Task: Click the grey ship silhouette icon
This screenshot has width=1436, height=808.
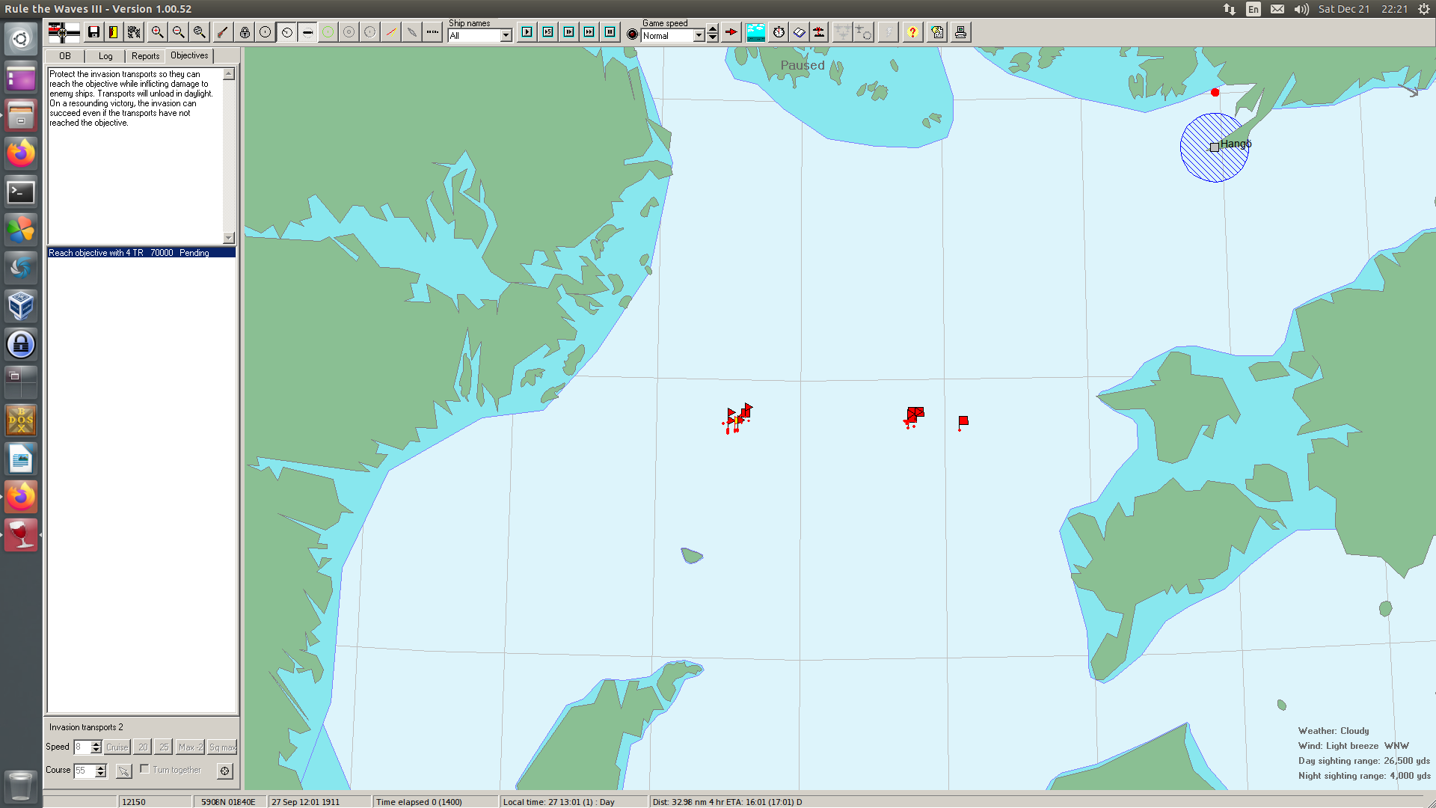Action: tap(412, 32)
